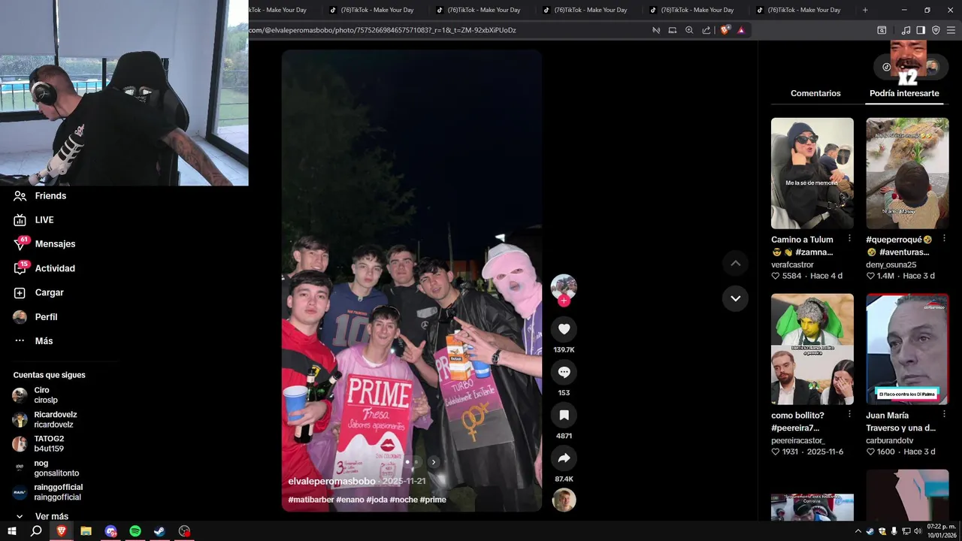This screenshot has width=962, height=541.
Task: Open OBS Studio from the taskbar
Action: pos(185,531)
